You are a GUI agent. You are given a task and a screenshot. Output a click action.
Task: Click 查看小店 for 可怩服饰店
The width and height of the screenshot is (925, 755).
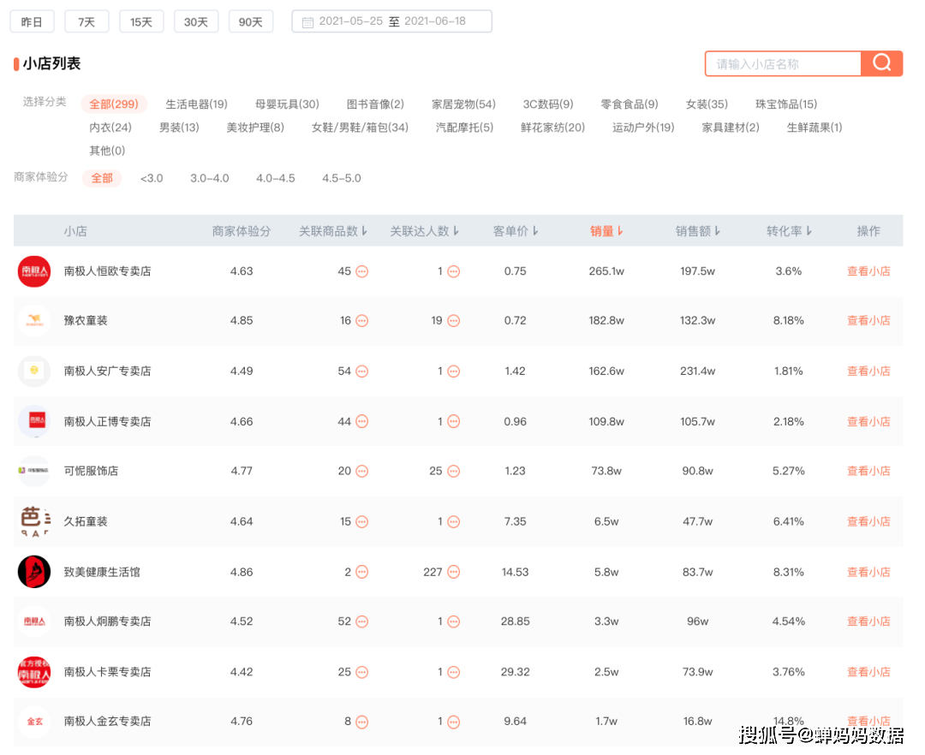click(868, 471)
